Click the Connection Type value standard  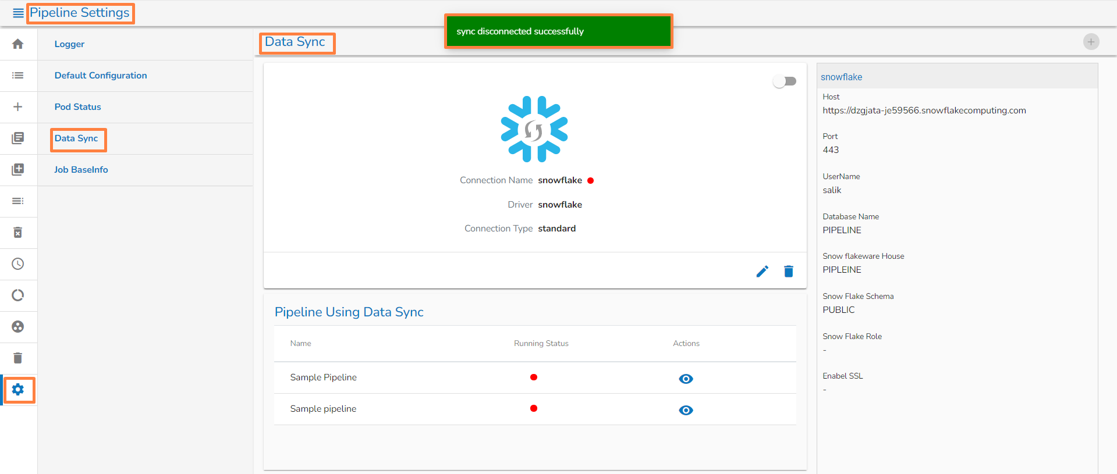tap(557, 229)
